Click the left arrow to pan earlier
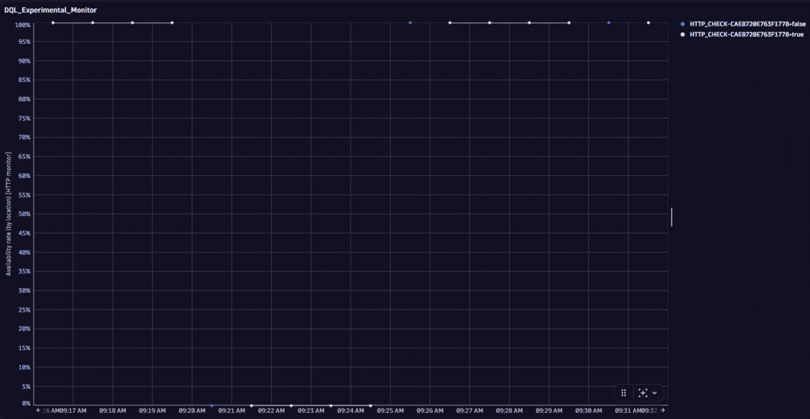 pos(40,410)
